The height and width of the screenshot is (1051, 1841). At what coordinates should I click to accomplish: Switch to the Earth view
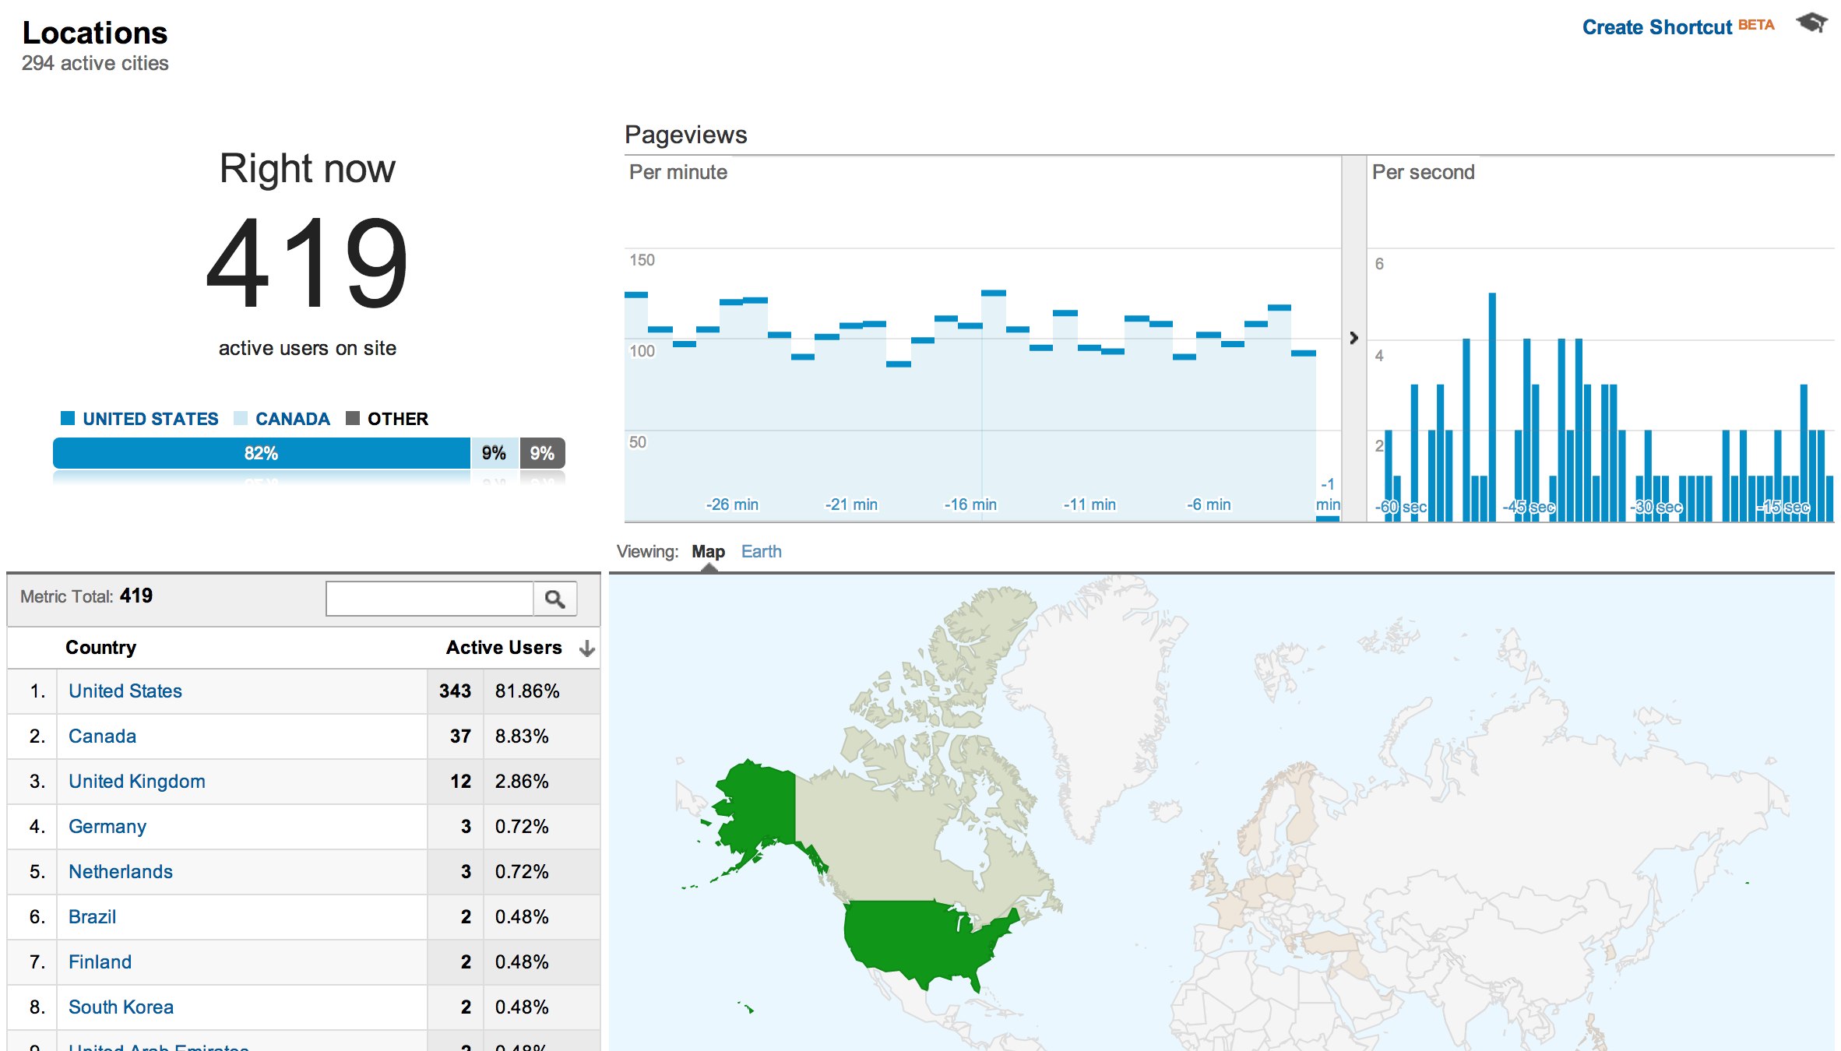tap(761, 551)
